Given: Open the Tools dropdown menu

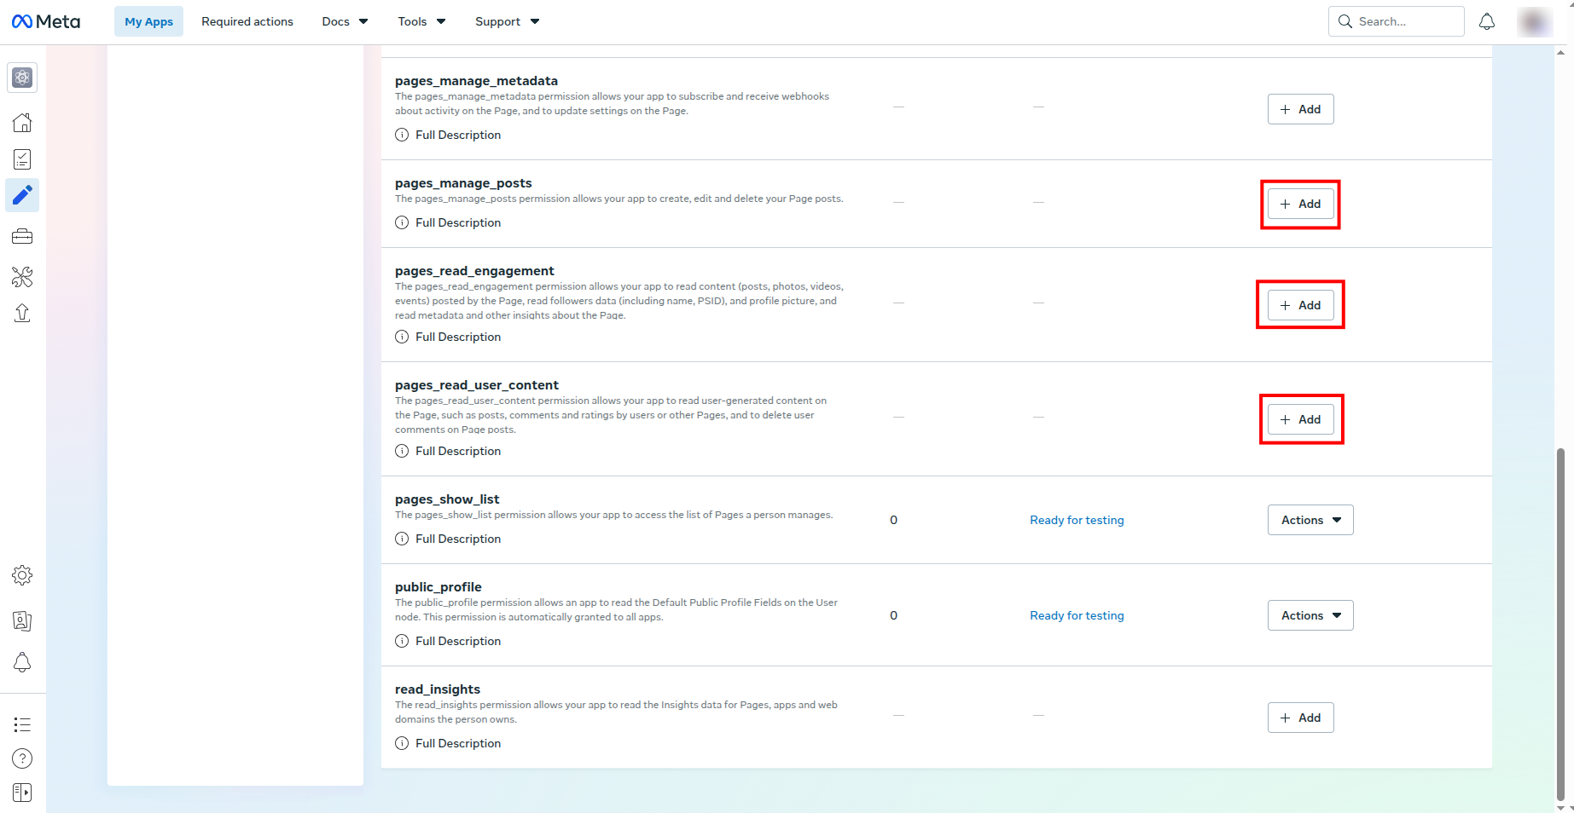Looking at the screenshot, I should click(421, 21).
